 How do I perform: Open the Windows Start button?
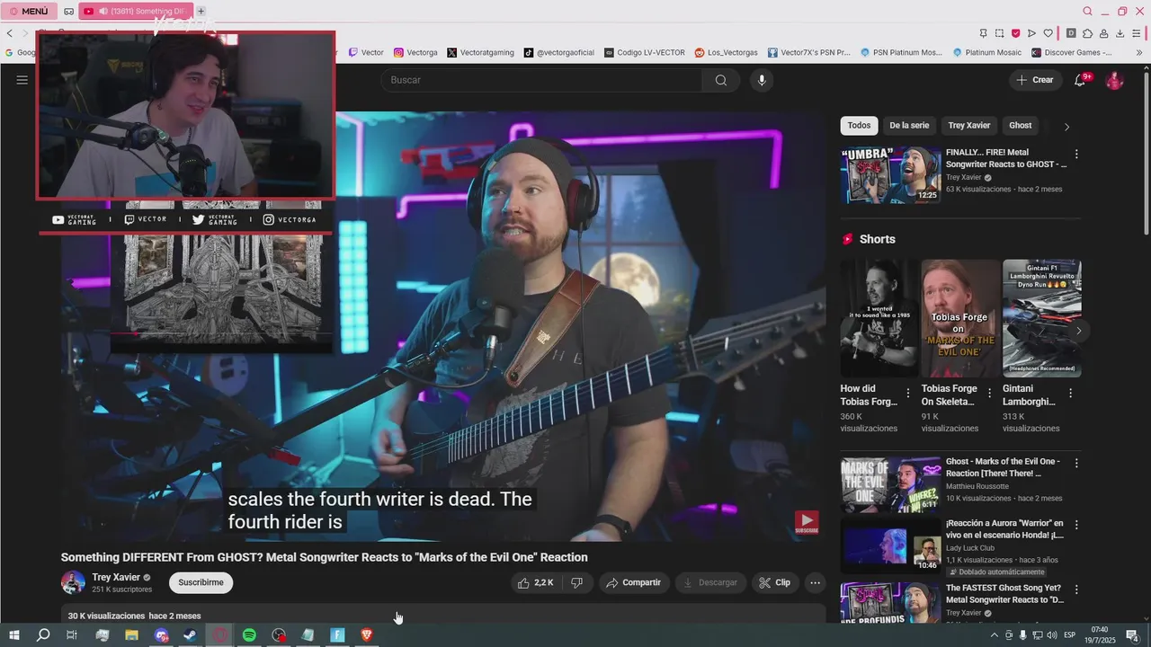(x=14, y=635)
